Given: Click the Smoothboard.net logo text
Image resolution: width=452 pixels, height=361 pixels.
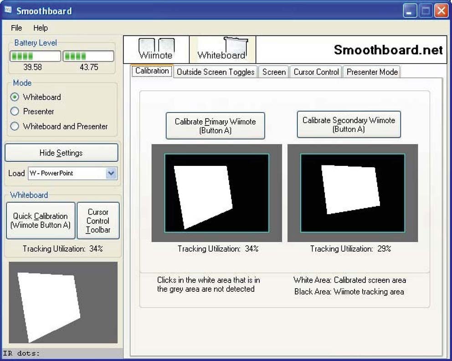Looking at the screenshot, I should [388, 50].
